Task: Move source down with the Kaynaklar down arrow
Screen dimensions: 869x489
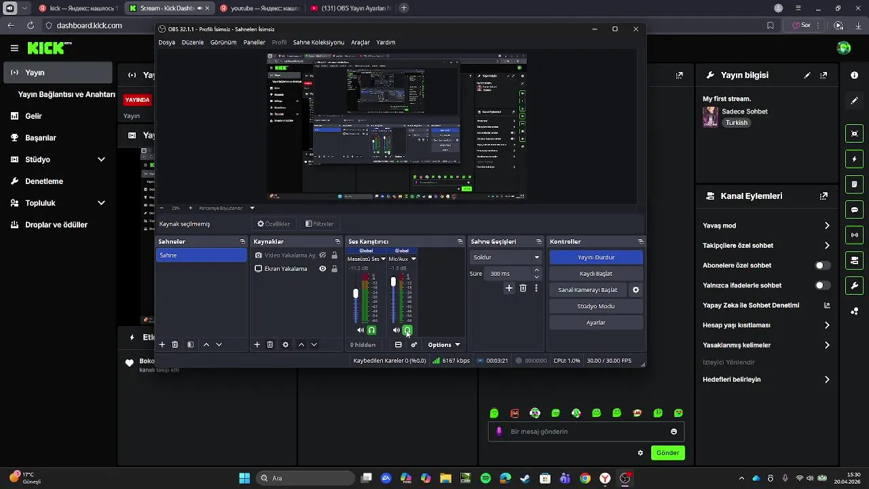Action: coord(314,345)
